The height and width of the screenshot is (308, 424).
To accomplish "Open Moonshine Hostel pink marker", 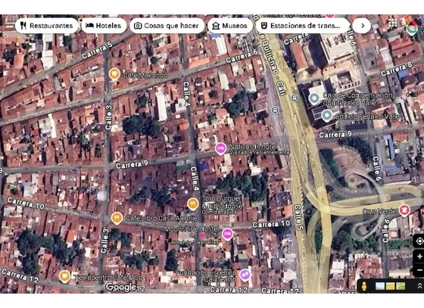I will (x=227, y=234).
